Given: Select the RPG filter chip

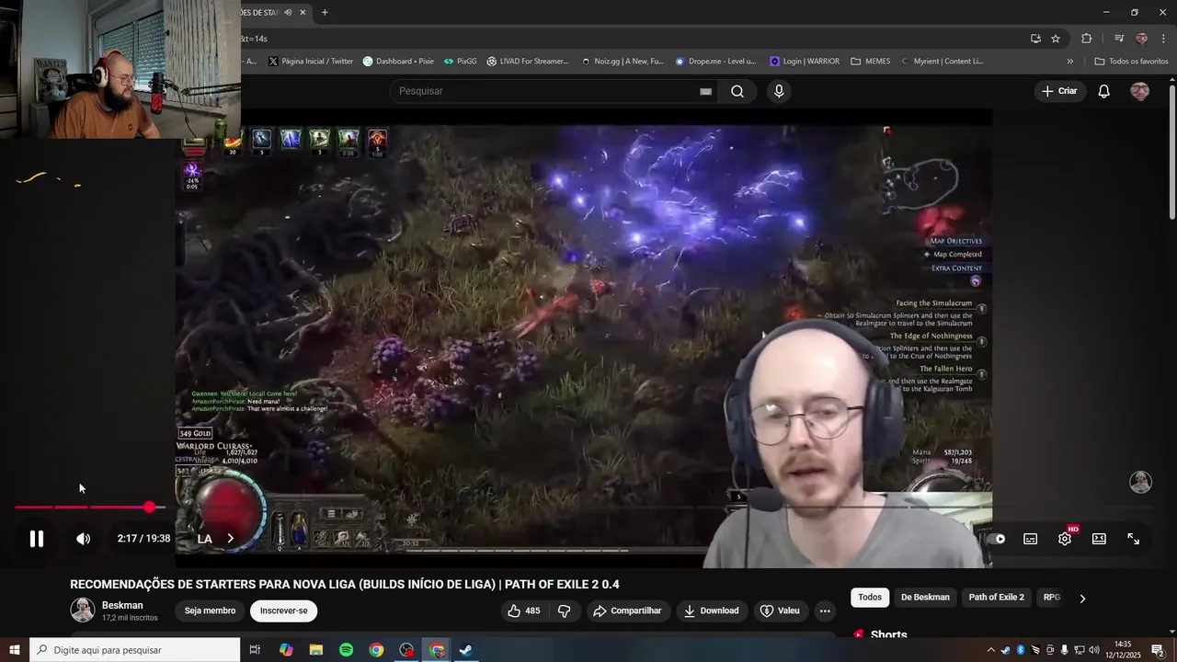Looking at the screenshot, I should point(1051,598).
